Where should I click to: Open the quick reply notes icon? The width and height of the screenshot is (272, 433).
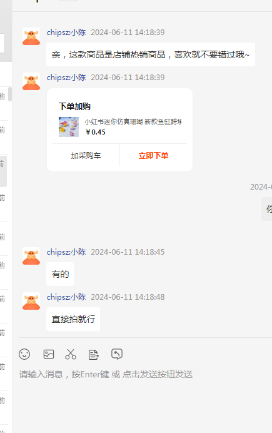point(94,355)
